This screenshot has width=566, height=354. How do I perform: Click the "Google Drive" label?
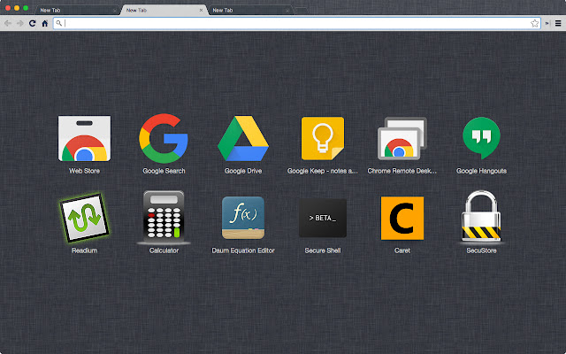243,171
